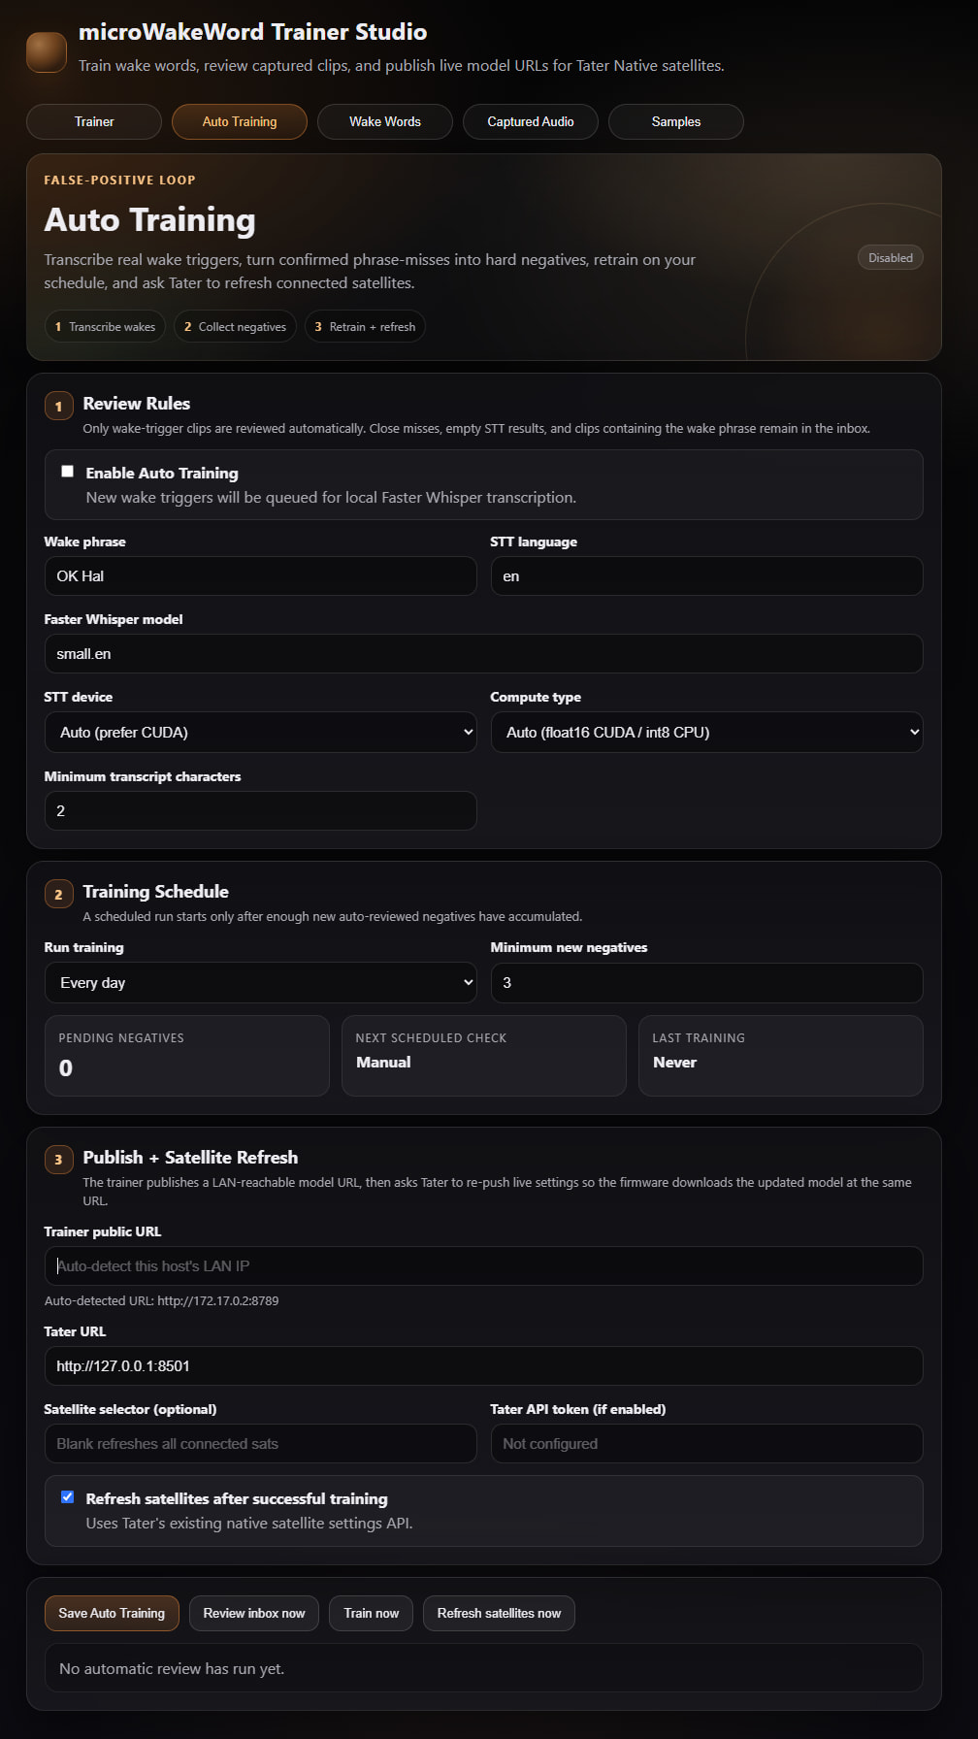
Task: Focus the Tater URL input field
Action: pyautogui.click(x=483, y=1365)
